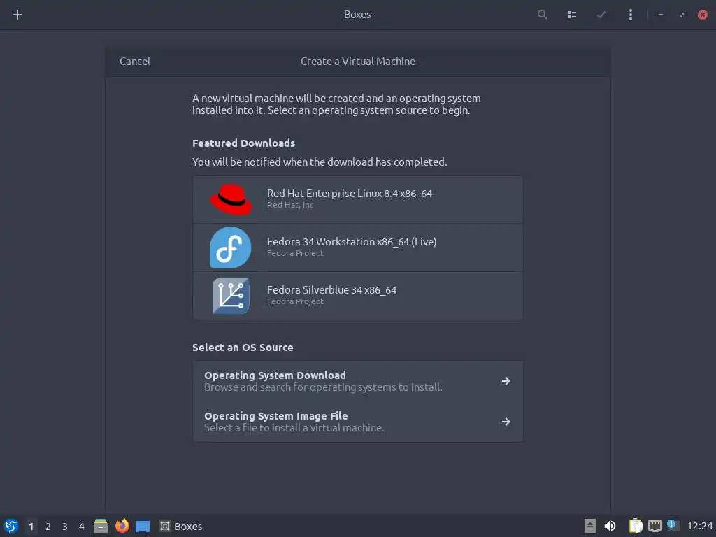Click the Fedora Silverblue logo icon
Screen dimensions: 716x537
click(x=231, y=296)
